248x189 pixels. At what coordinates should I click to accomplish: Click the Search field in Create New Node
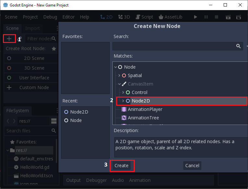(x=178, y=46)
